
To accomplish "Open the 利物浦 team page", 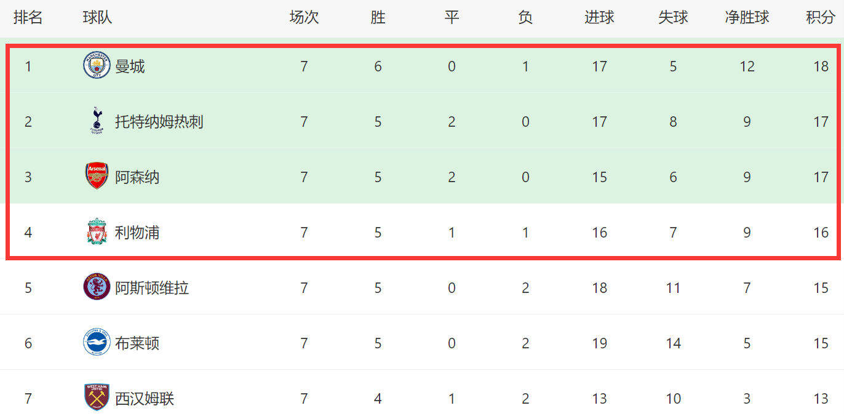I will coord(137,233).
